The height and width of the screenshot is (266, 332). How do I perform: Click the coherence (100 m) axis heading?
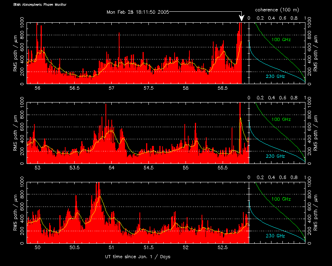tap(277, 9)
